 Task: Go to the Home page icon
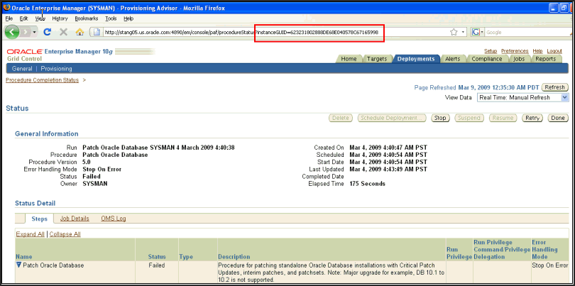click(x=80, y=32)
